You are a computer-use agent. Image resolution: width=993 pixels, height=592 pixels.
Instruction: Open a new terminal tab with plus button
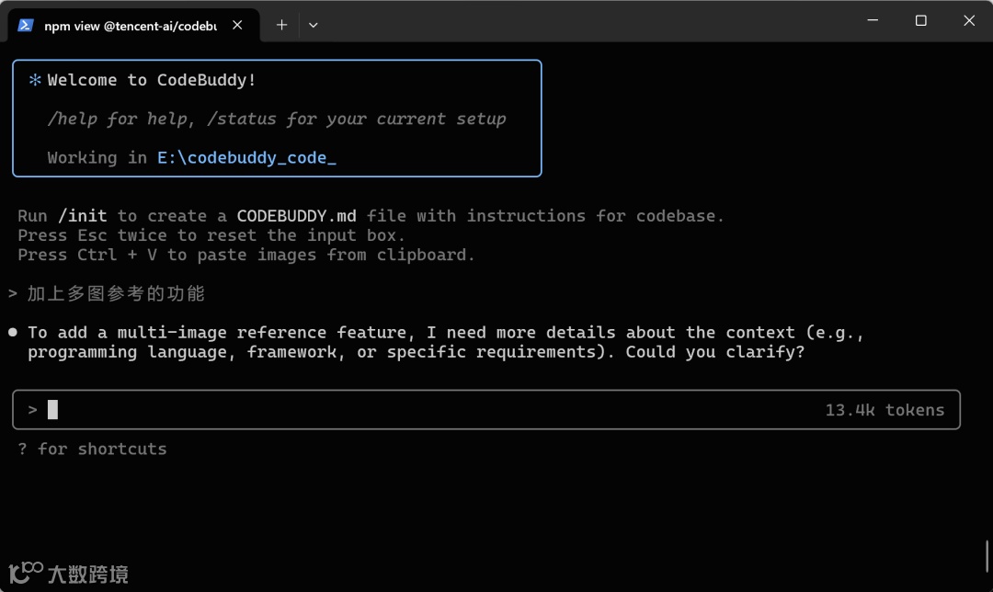(282, 25)
